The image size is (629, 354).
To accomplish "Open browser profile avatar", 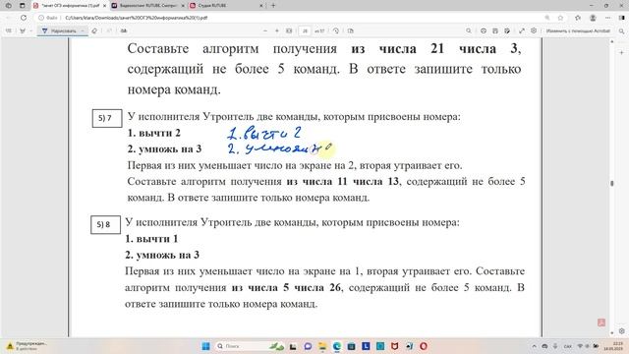I will coord(593,18).
